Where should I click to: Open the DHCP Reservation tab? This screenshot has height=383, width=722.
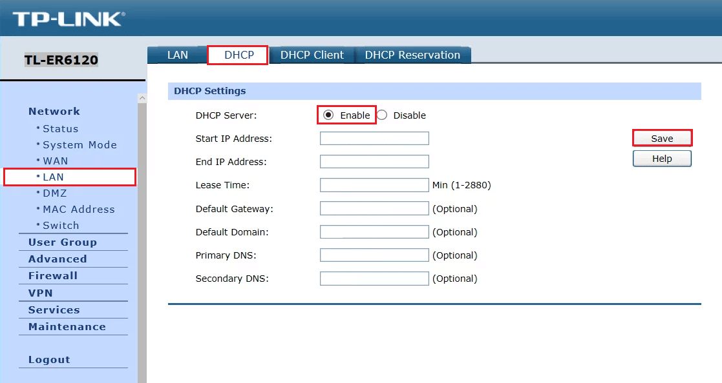(412, 55)
